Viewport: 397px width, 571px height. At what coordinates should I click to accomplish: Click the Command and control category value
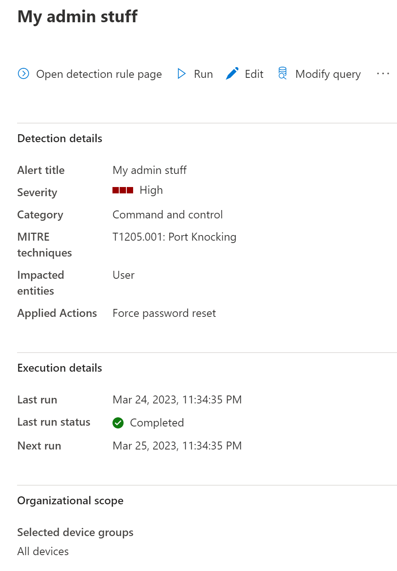point(168,215)
